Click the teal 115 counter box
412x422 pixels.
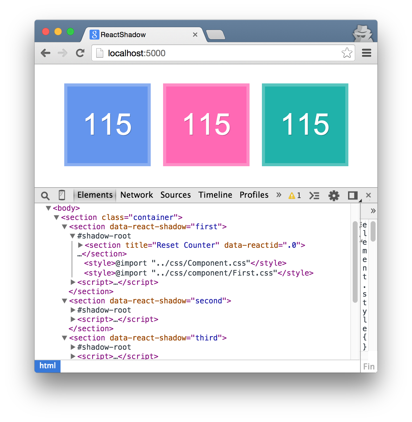(x=305, y=125)
